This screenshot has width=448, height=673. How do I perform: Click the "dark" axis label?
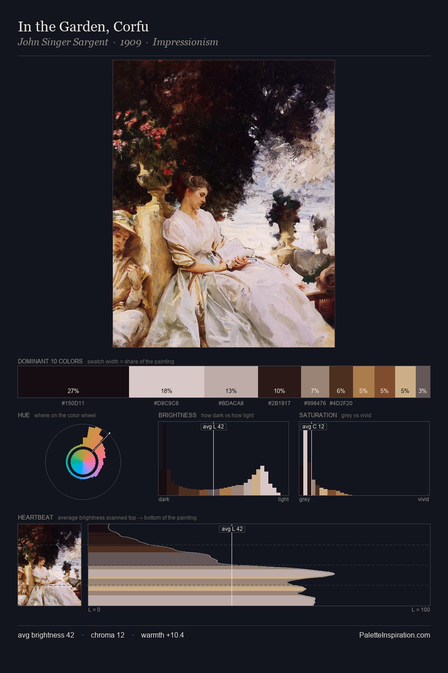(x=164, y=499)
